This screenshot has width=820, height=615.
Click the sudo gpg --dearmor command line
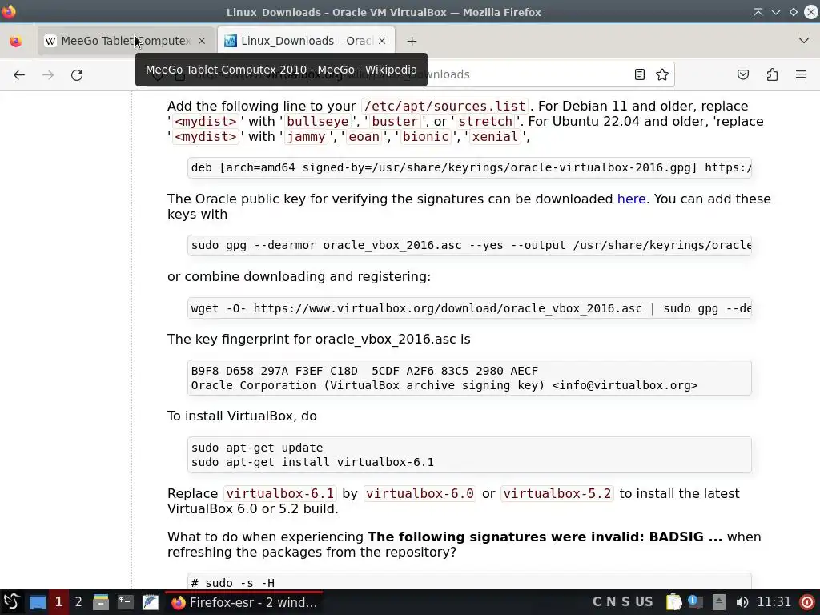coord(469,245)
